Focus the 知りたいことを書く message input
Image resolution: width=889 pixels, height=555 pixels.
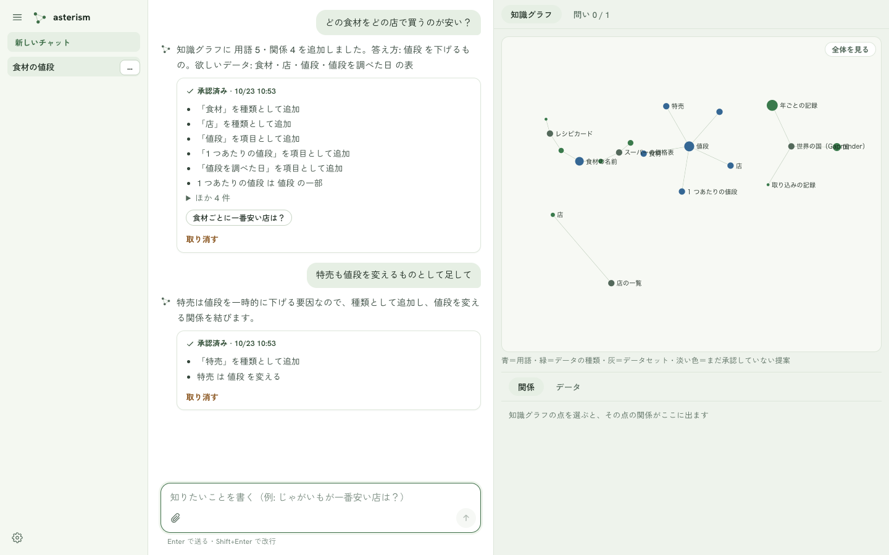tap(320, 497)
